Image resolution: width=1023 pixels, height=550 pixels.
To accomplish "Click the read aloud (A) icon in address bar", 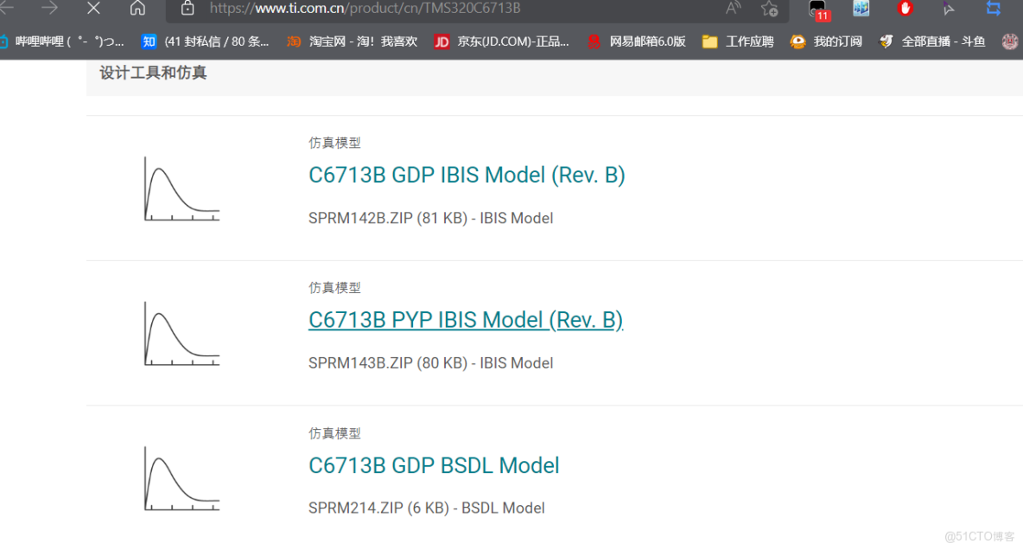I will pos(732,9).
